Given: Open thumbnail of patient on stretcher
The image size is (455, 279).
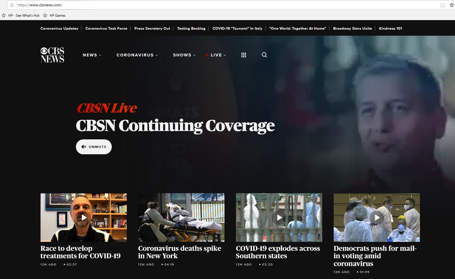Looking at the screenshot, I should tap(181, 218).
